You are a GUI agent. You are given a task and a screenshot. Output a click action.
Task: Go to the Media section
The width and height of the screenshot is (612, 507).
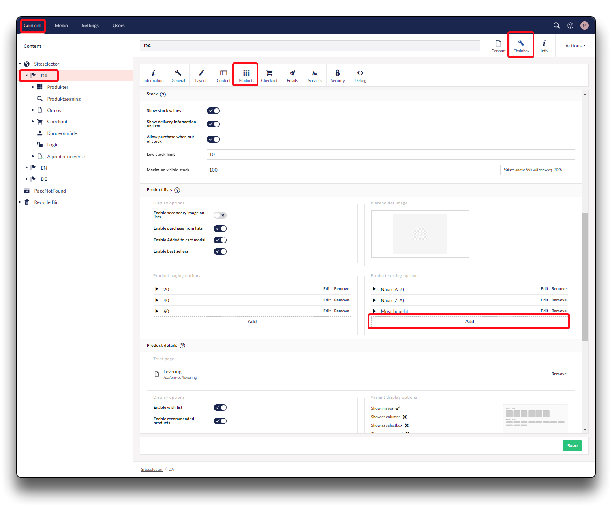coord(61,26)
